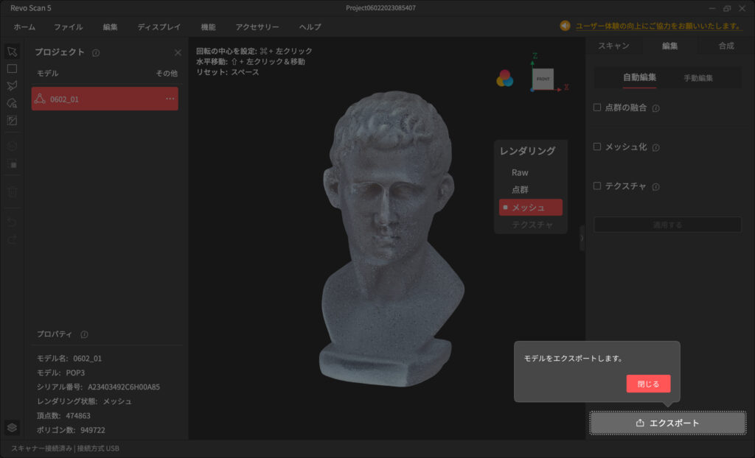Activate the polygon lasso selection tool
Screen dimensions: 755x458
pyautogui.click(x=12, y=86)
